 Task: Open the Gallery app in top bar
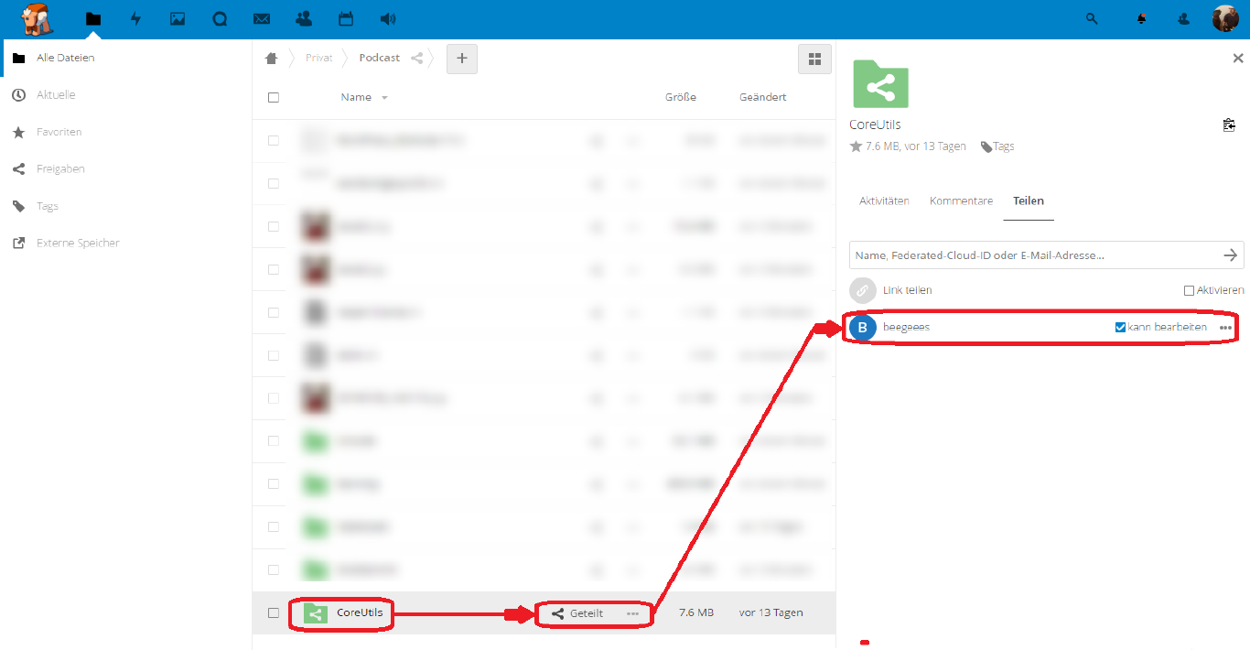click(x=178, y=19)
